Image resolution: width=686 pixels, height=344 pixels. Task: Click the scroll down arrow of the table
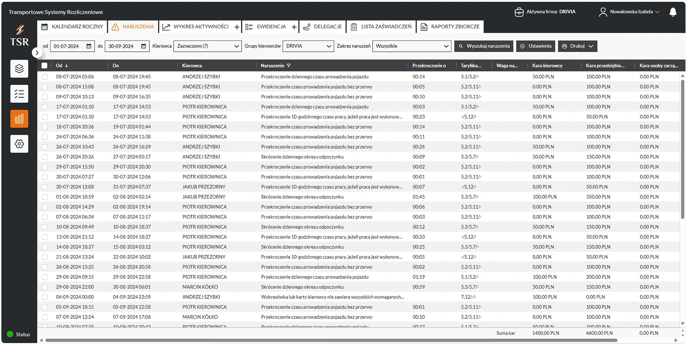(x=683, y=323)
